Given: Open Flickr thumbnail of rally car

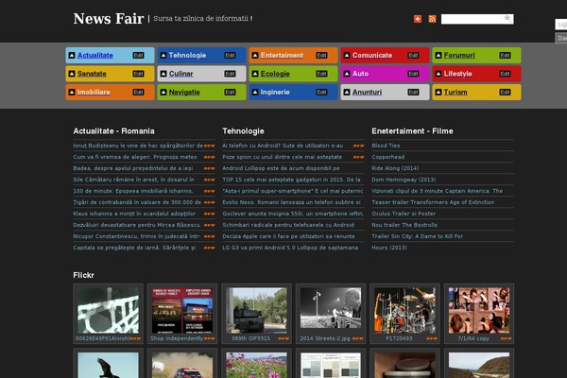Looking at the screenshot, I should coord(182,366).
